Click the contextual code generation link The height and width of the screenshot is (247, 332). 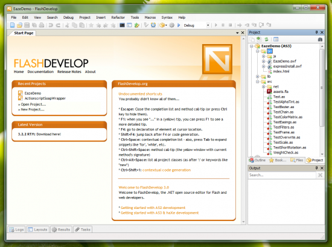click(x=167, y=170)
